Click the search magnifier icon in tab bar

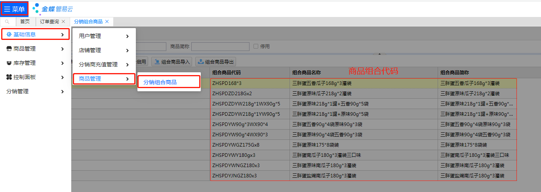click(x=7, y=22)
